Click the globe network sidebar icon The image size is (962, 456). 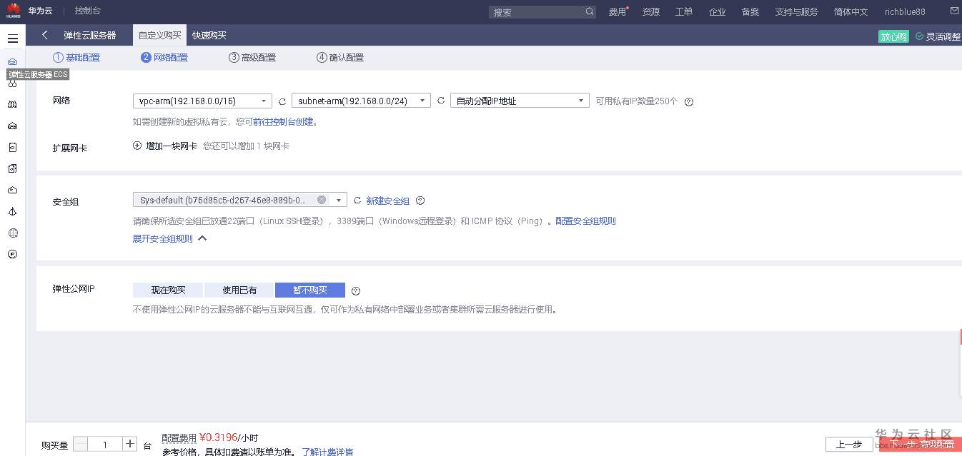coord(12,233)
